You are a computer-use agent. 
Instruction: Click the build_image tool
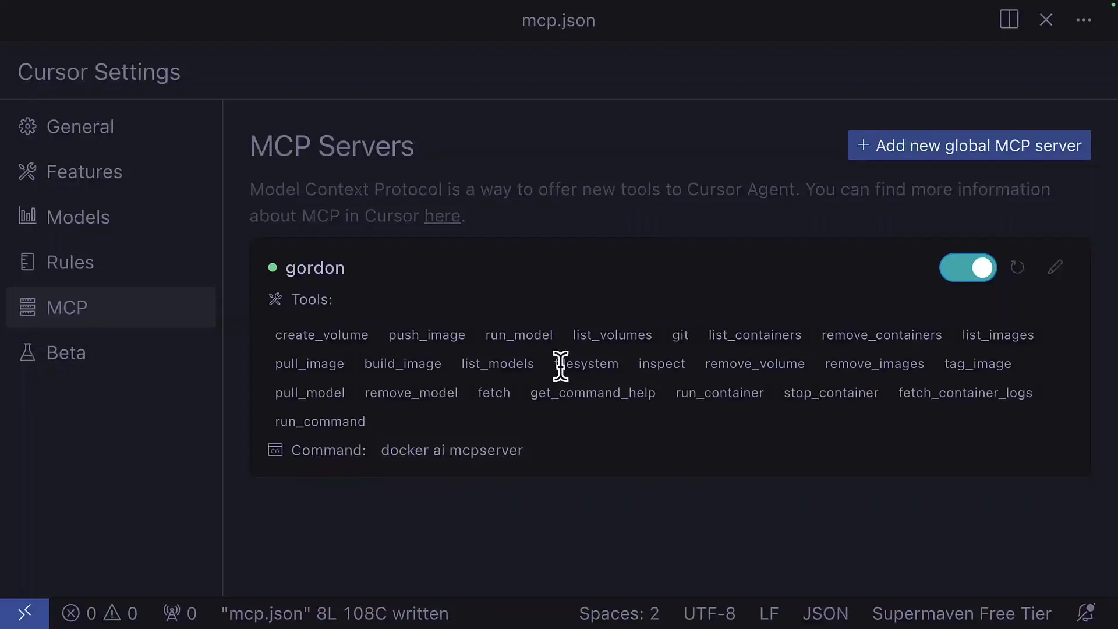point(402,363)
